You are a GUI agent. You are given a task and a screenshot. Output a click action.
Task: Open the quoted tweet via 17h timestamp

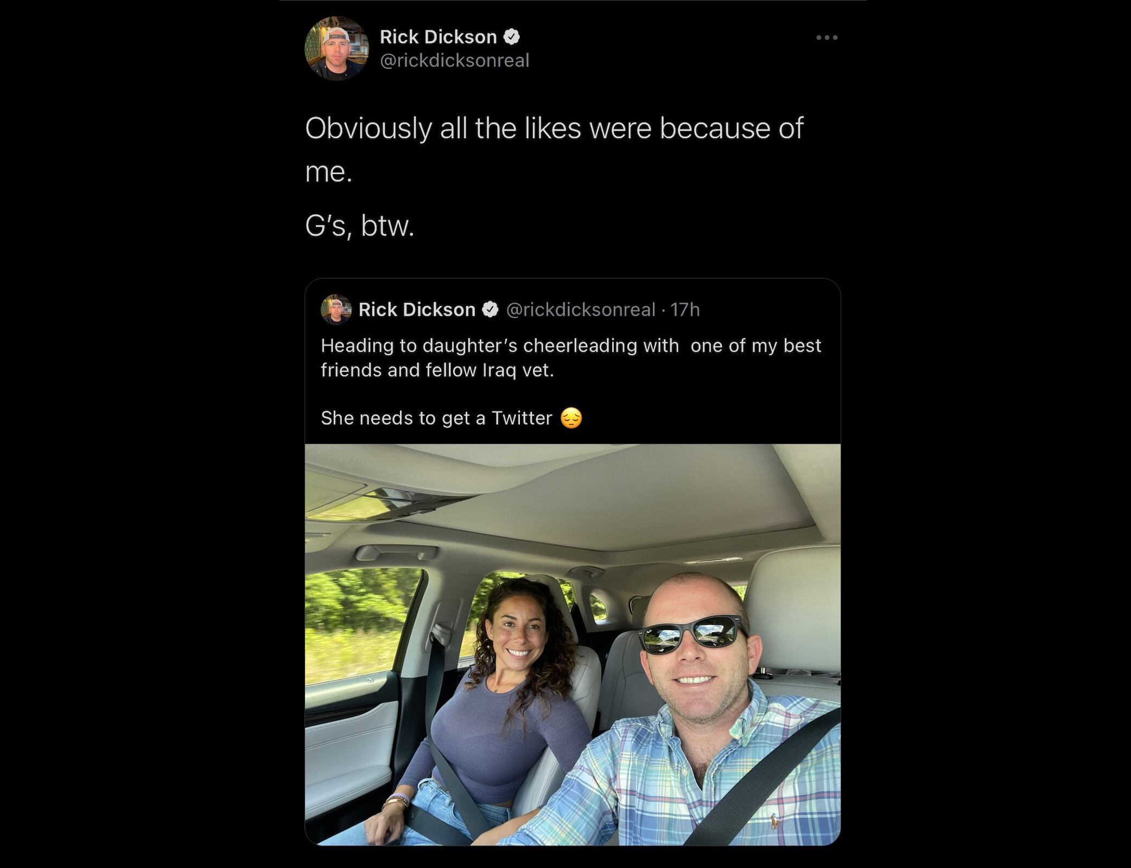coord(685,310)
